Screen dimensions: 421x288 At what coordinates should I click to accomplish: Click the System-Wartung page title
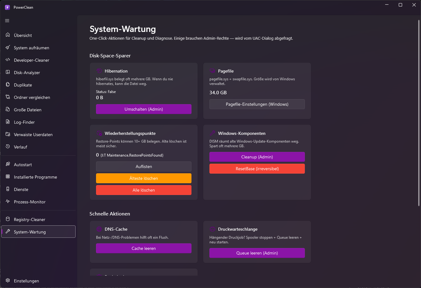[123, 29]
